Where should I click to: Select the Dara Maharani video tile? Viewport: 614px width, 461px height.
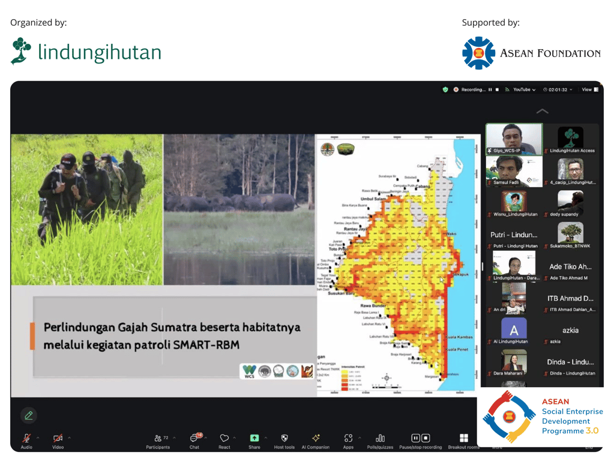tap(514, 362)
